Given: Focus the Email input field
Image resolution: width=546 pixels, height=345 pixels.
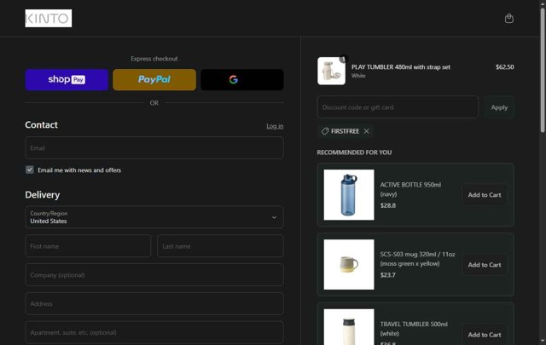Looking at the screenshot, I should click(154, 148).
